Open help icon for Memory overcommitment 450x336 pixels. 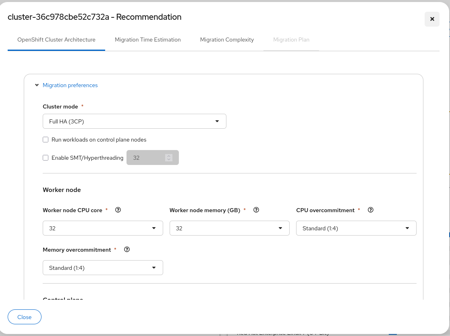[x=127, y=250]
